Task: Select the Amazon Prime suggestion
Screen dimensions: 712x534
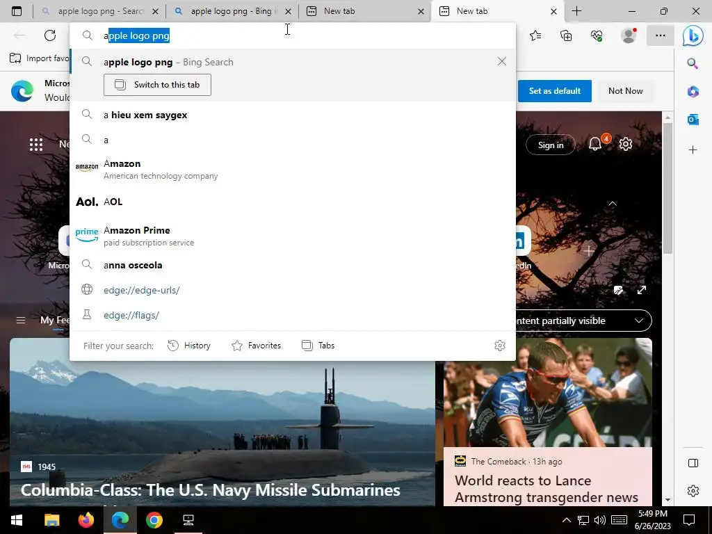Action: point(293,236)
